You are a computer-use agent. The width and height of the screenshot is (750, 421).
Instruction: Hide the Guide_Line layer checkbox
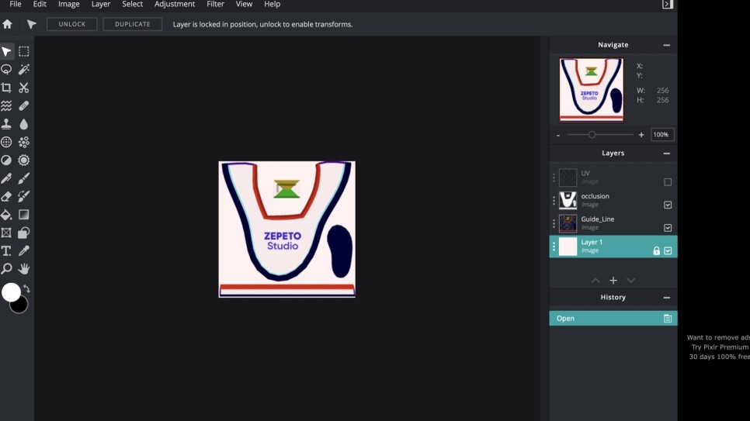(668, 228)
